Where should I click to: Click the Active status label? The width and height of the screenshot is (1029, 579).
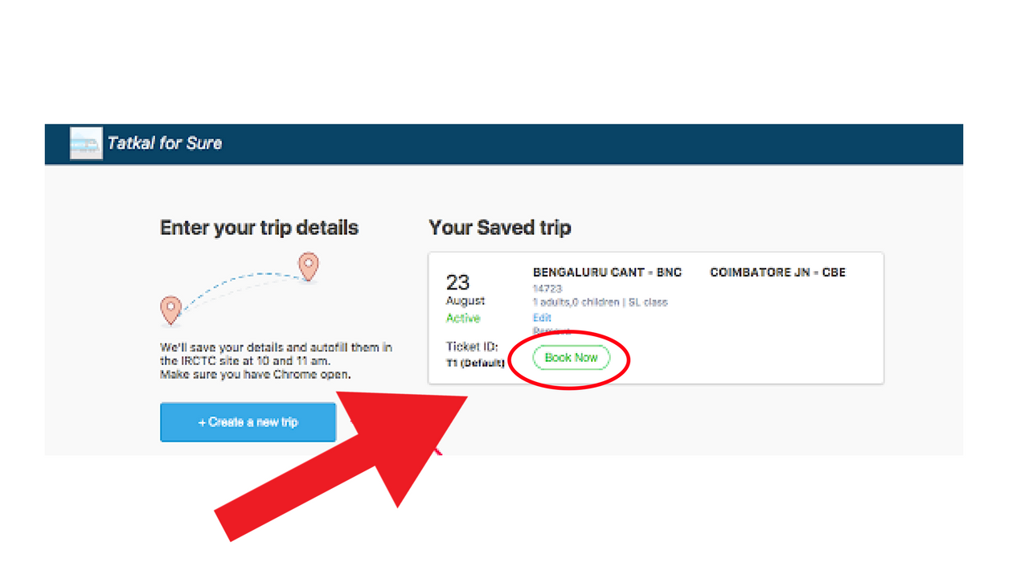tap(463, 318)
